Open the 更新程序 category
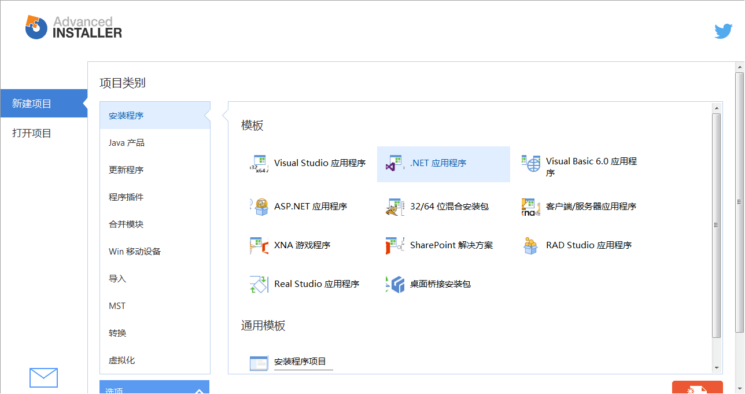This screenshot has width=745, height=394. (x=155, y=170)
